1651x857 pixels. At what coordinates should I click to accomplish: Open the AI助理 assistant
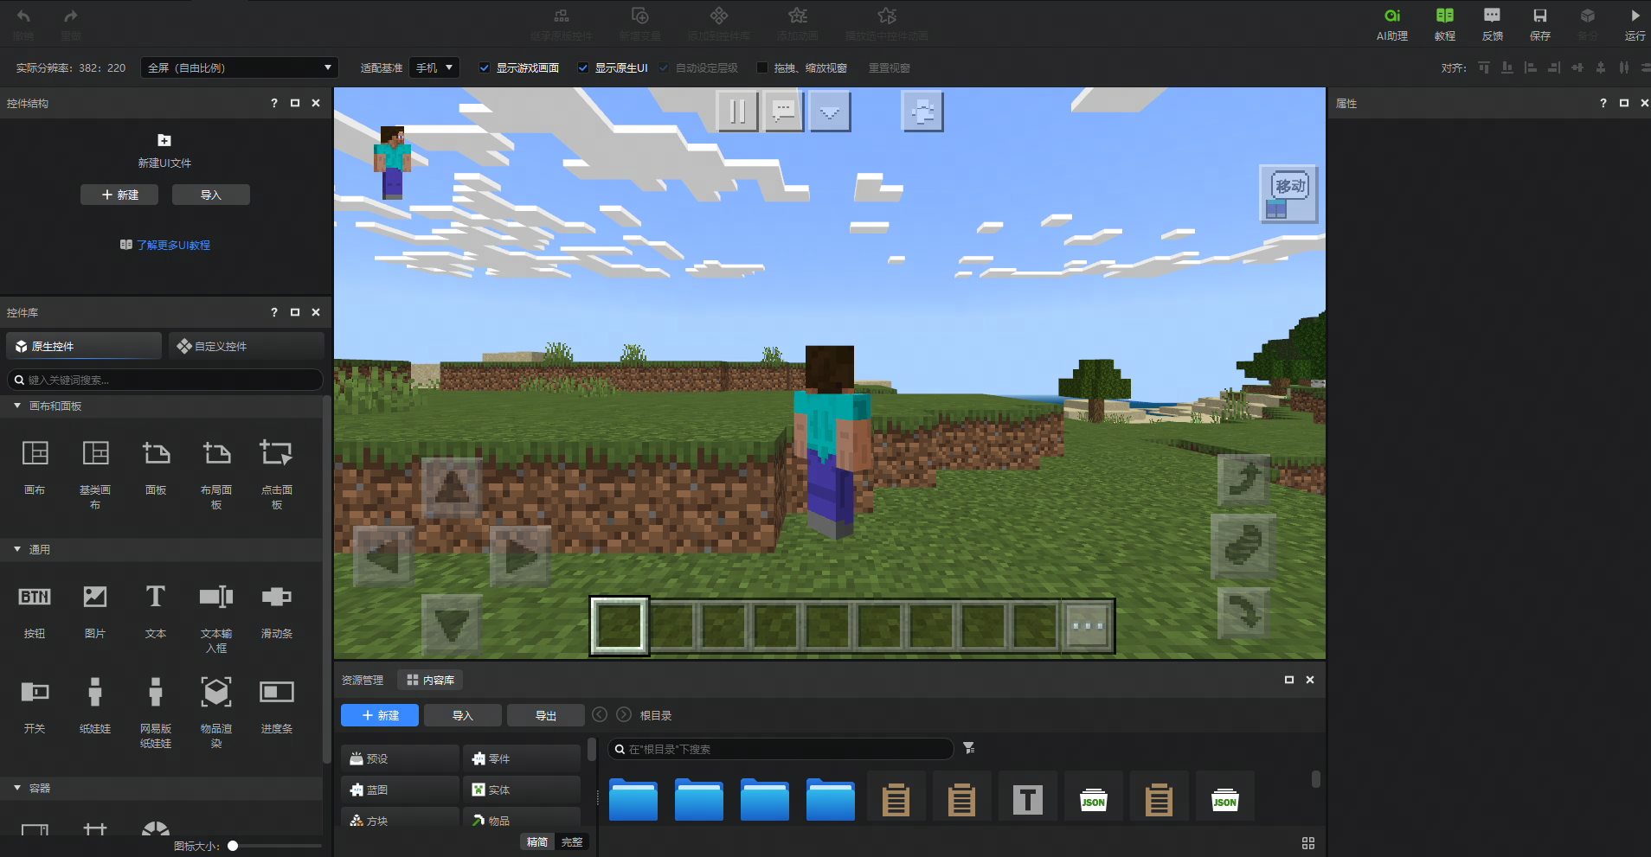pos(1391,24)
